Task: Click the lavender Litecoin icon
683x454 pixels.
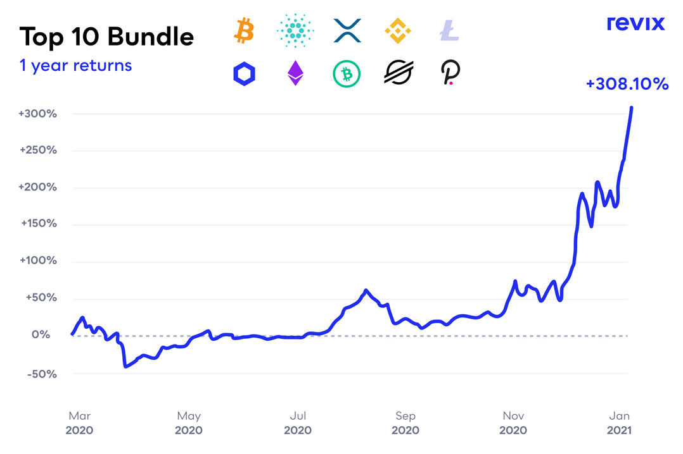Action: [449, 30]
